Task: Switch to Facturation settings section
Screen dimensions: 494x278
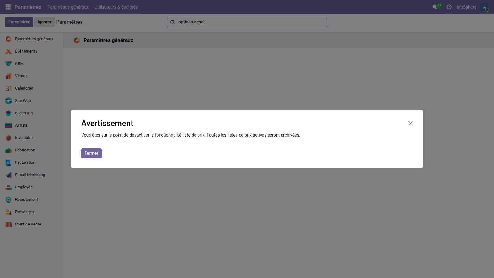Action: (x=25, y=162)
